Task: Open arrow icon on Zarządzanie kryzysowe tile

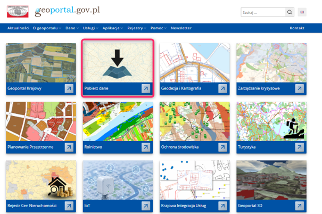Action: tap(300, 88)
